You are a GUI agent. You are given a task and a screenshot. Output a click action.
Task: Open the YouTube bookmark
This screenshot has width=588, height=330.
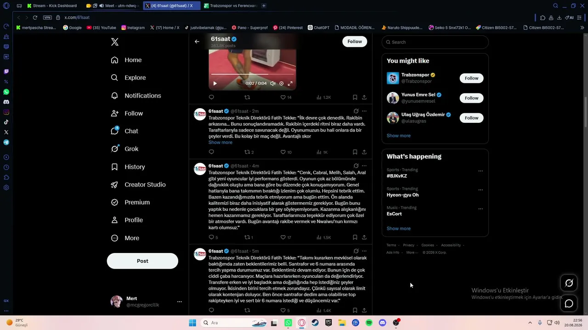click(x=101, y=27)
